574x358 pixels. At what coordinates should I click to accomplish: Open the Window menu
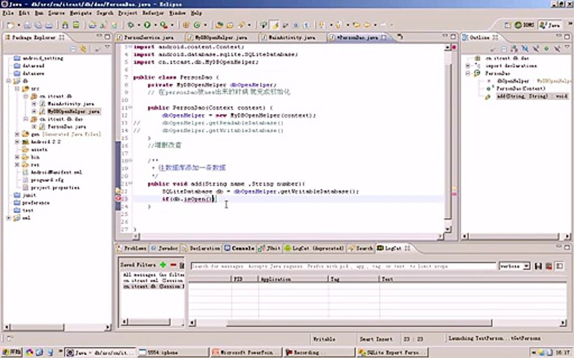177,13
